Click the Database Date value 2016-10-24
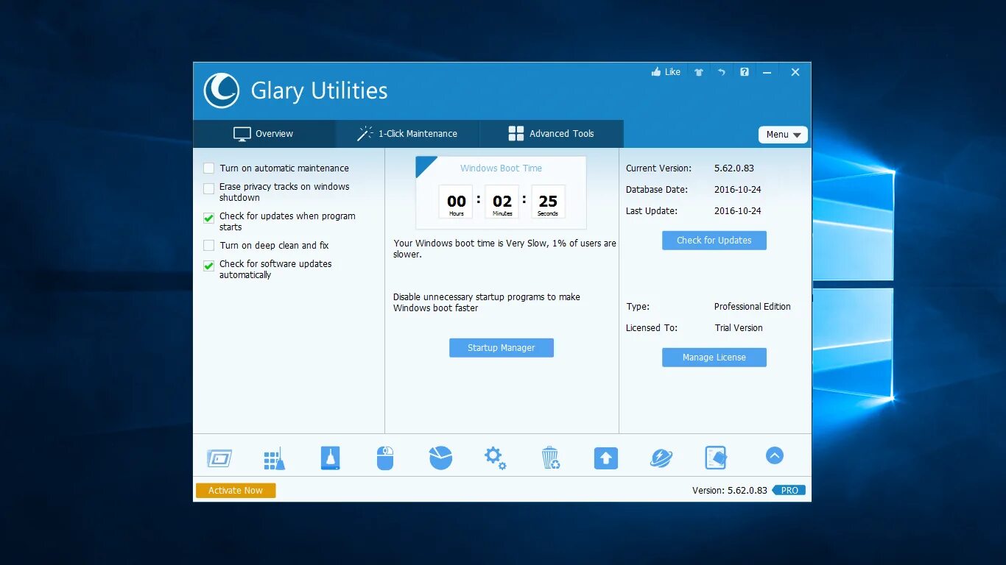This screenshot has width=1006, height=565. point(738,190)
